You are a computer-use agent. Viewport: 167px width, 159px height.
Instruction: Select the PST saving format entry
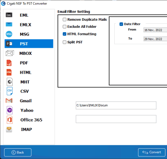pos(29,44)
